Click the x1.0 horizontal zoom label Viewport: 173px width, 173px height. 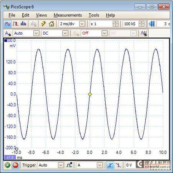[x=10, y=157]
